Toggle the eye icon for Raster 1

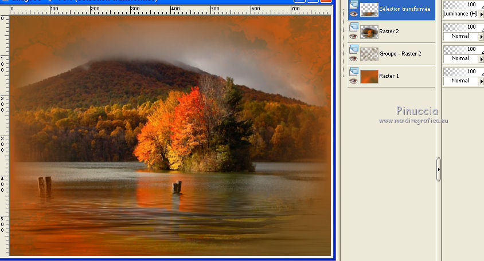[354, 81]
